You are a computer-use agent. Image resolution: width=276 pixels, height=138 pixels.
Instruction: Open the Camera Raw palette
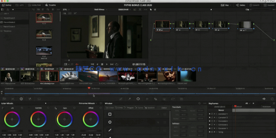(x=4, y=99)
